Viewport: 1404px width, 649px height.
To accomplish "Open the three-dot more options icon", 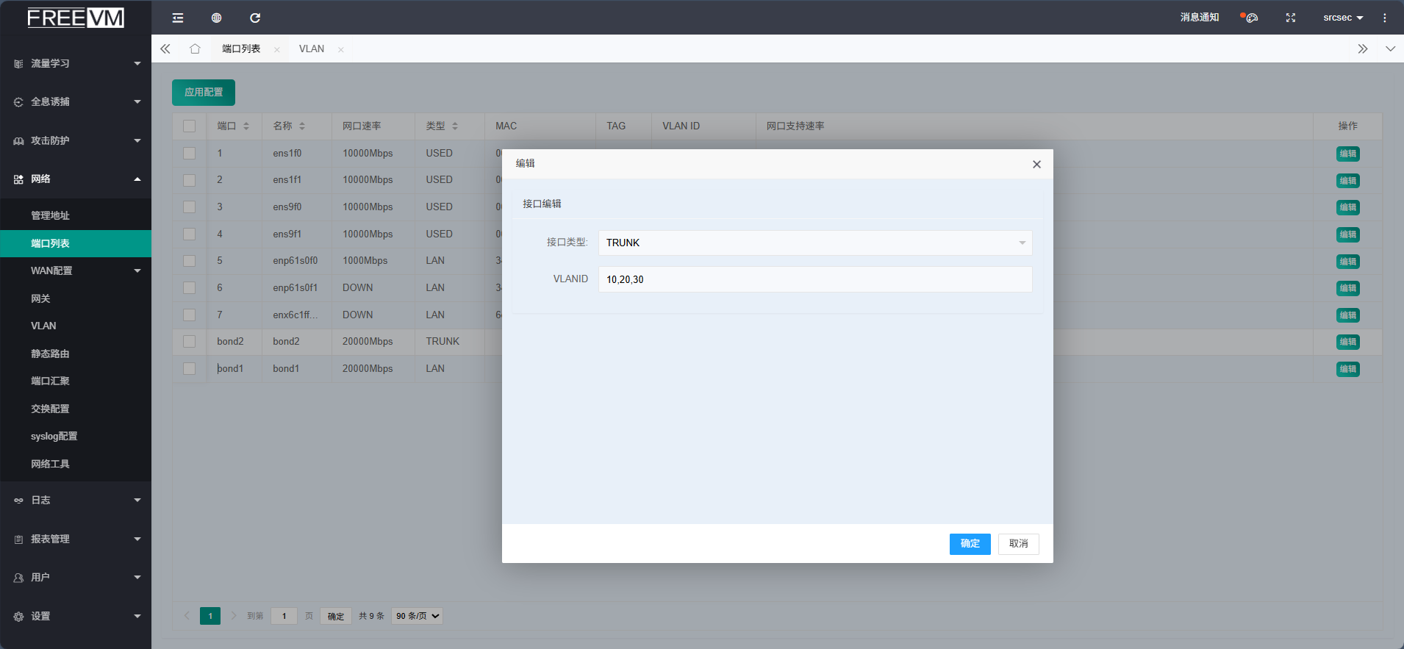I will (x=1384, y=18).
